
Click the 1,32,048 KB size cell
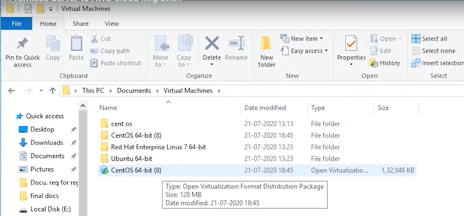[398, 170]
